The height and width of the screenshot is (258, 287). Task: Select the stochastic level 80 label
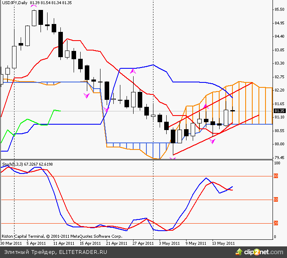point(276,176)
